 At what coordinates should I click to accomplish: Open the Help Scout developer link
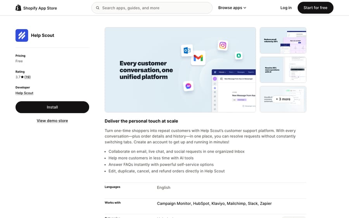(24, 93)
